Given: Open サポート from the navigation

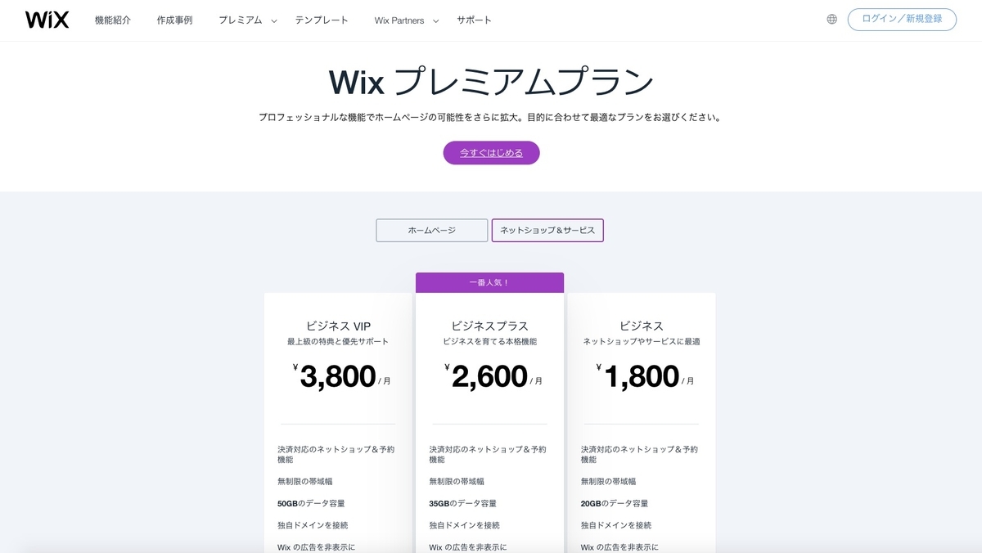Looking at the screenshot, I should [475, 20].
